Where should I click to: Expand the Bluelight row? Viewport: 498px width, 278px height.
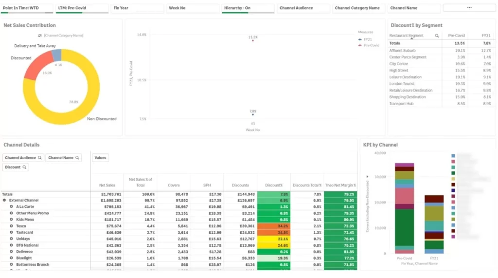[11, 258]
